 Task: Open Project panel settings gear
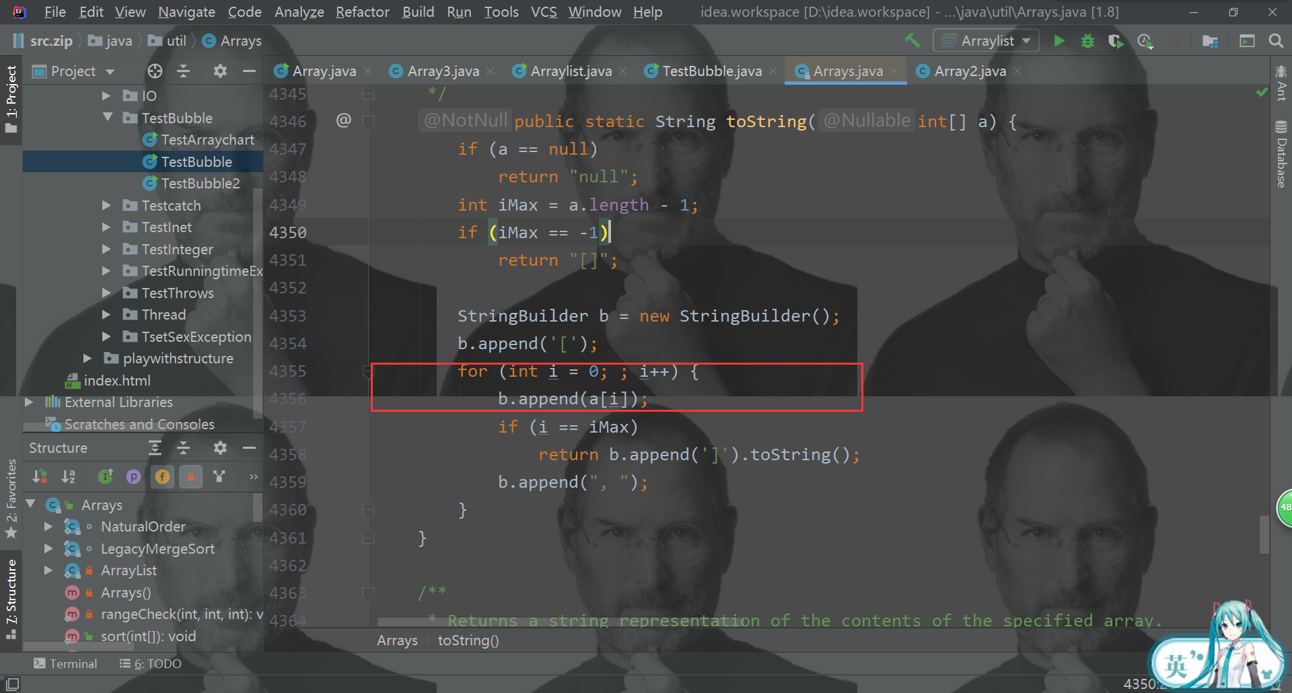click(x=220, y=71)
